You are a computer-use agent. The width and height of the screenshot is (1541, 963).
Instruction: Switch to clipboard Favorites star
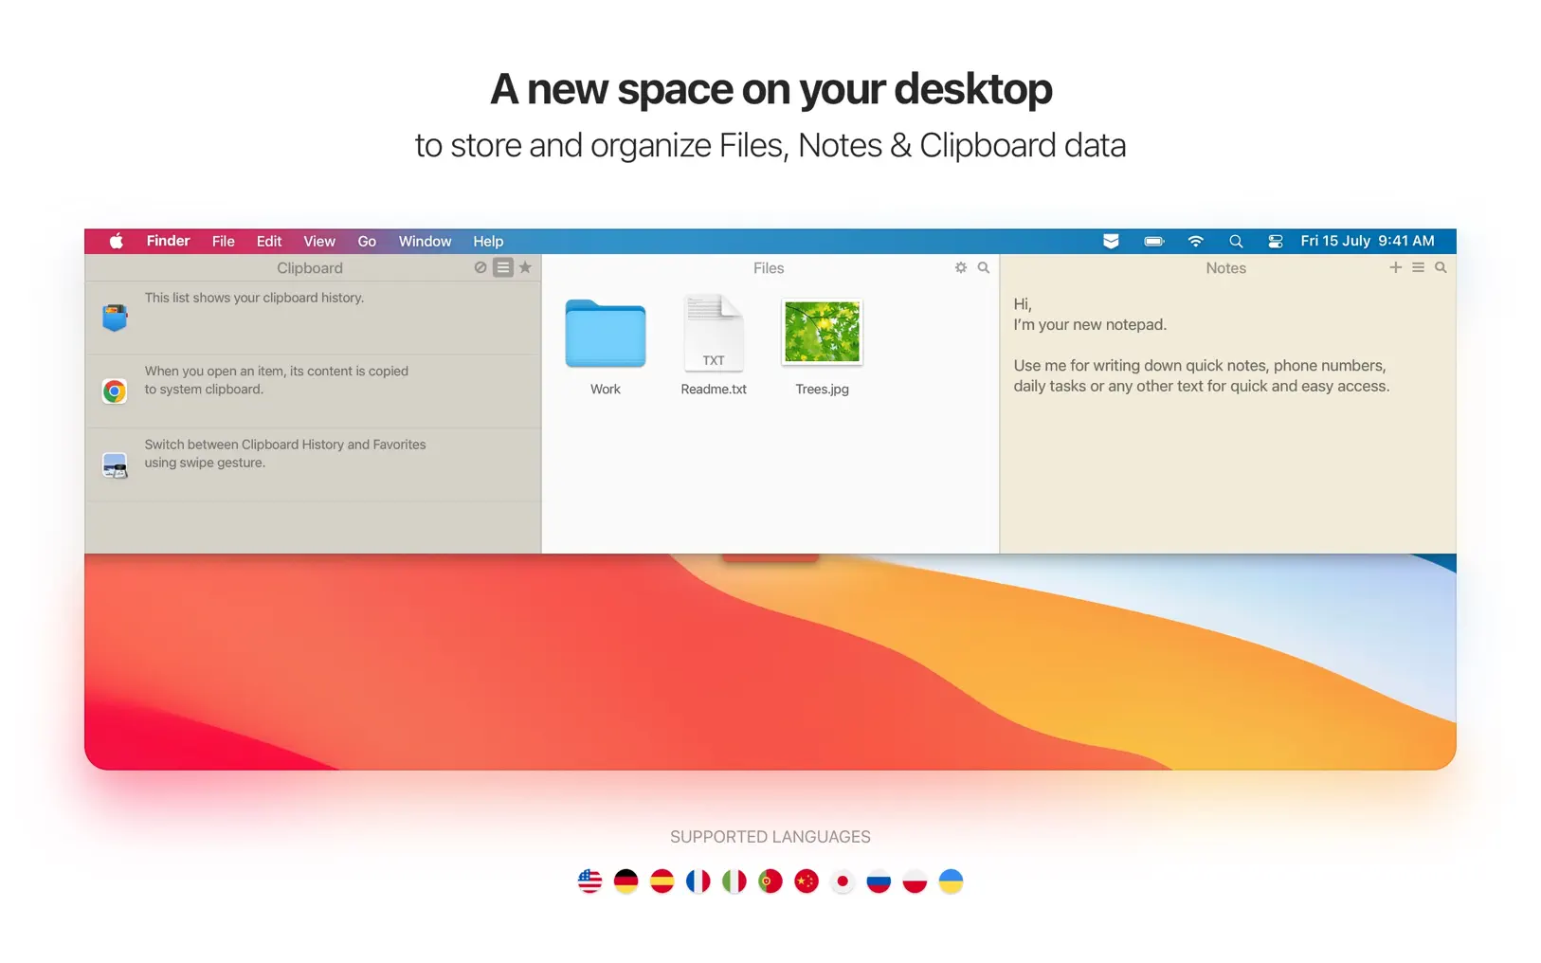tap(525, 267)
